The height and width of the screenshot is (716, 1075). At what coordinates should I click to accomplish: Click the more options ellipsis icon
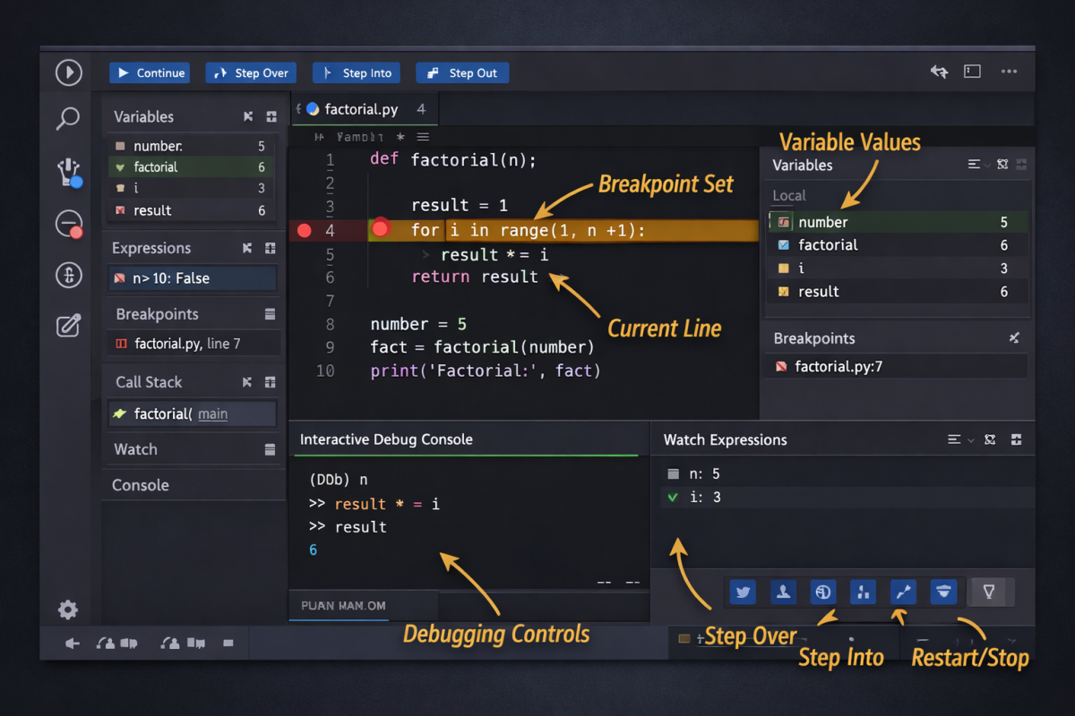[x=1009, y=72]
